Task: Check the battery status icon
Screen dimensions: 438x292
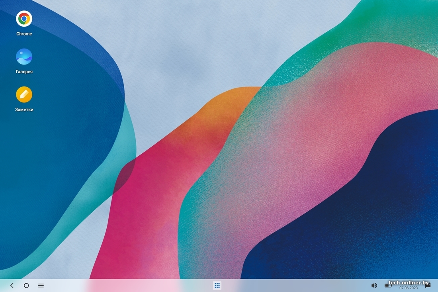Action: pos(387,285)
